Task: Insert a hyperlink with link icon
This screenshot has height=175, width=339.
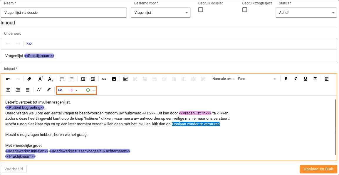Action: (x=104, y=79)
